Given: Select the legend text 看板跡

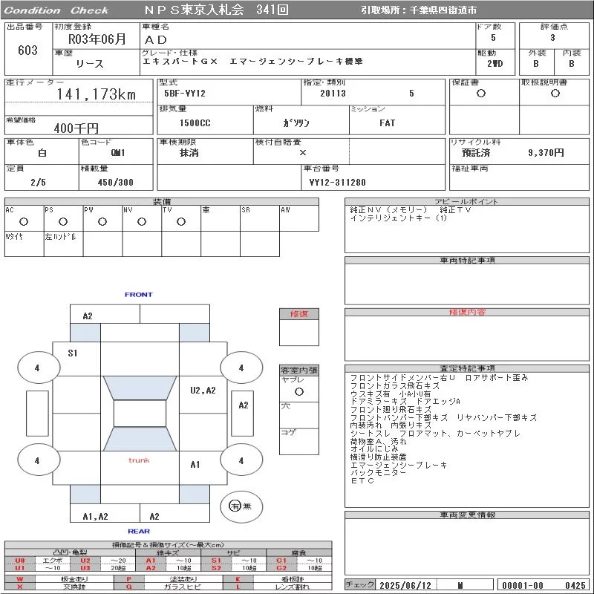Looking at the screenshot, I should pyautogui.click(x=293, y=579).
